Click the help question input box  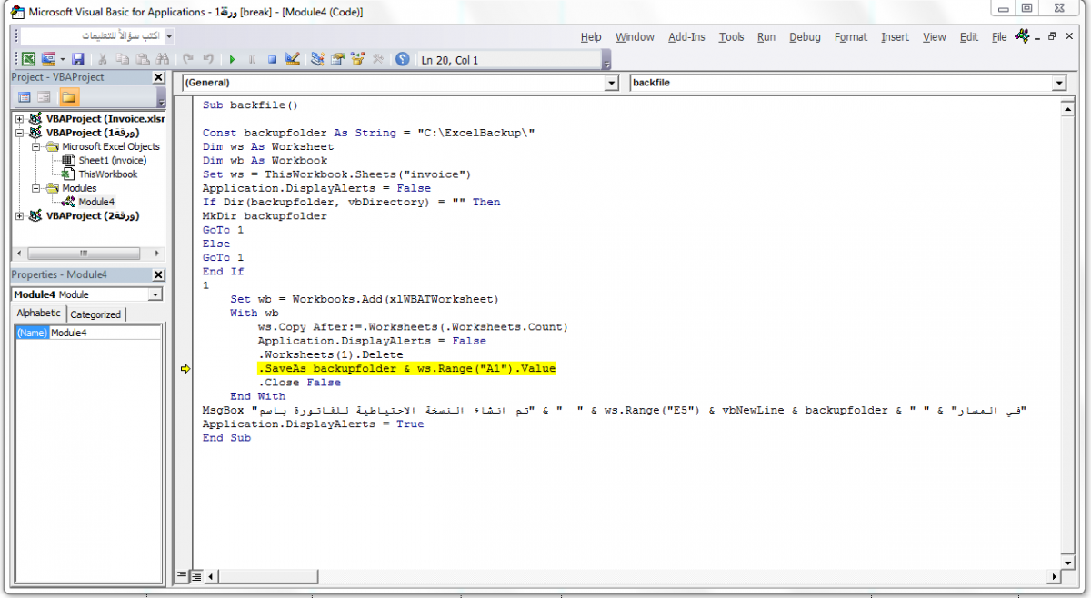click(92, 36)
